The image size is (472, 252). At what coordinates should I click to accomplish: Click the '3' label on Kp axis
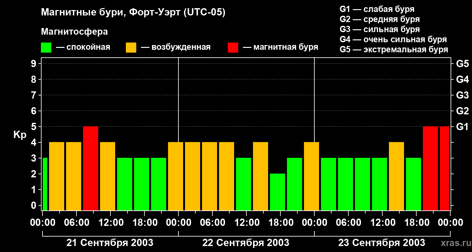tap(34, 158)
